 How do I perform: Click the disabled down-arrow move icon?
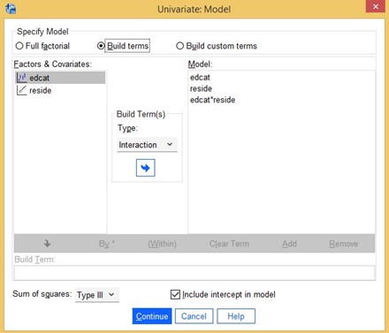tap(47, 244)
